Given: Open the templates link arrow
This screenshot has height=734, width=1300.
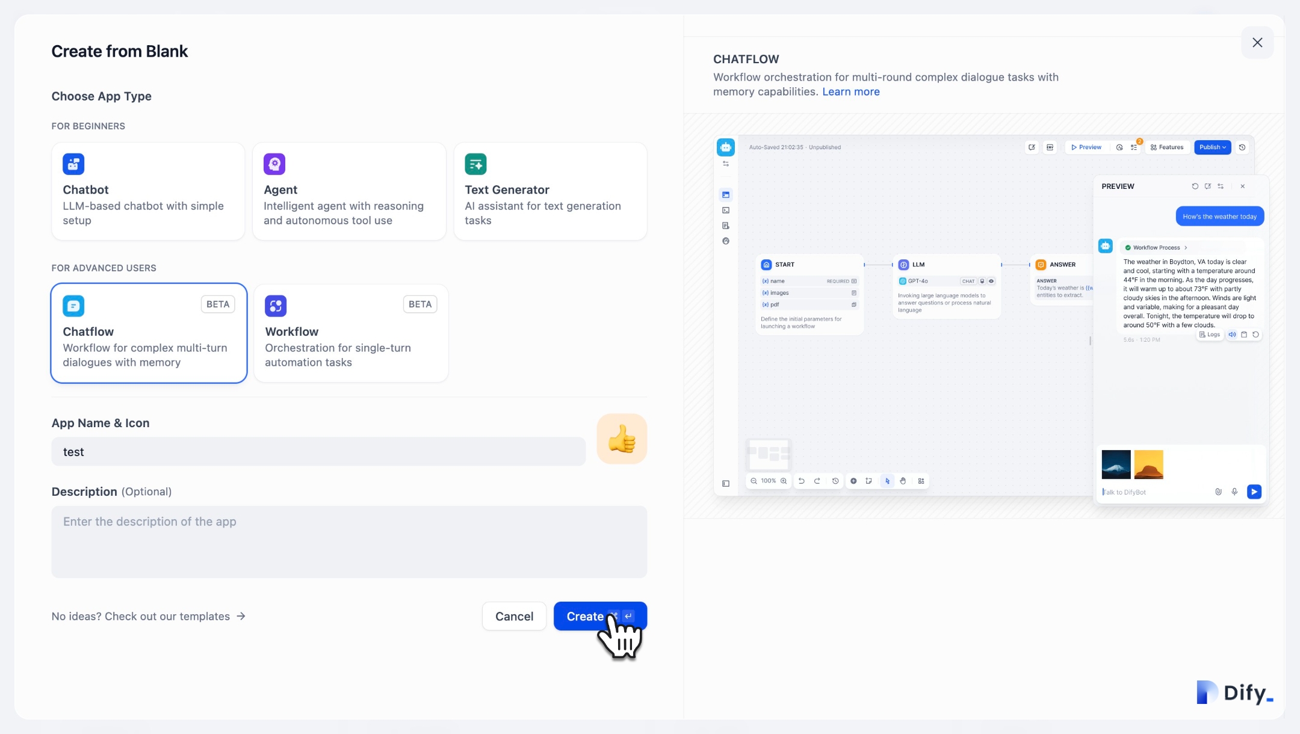Looking at the screenshot, I should pyautogui.click(x=241, y=616).
